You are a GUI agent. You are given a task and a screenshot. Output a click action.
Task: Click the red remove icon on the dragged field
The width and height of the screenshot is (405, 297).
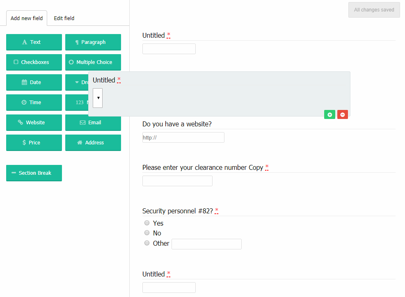[343, 114]
